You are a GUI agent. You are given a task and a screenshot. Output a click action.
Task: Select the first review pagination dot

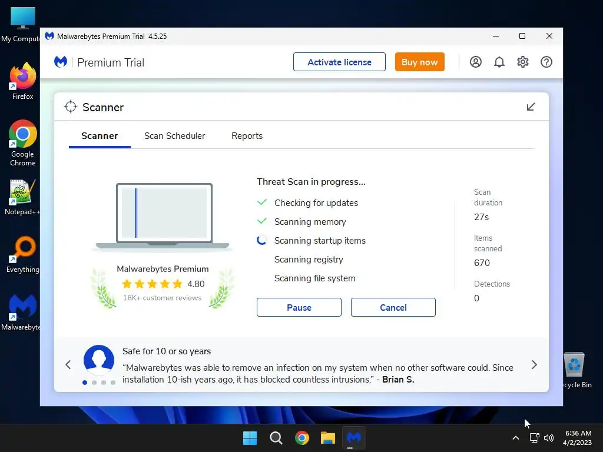tap(85, 383)
